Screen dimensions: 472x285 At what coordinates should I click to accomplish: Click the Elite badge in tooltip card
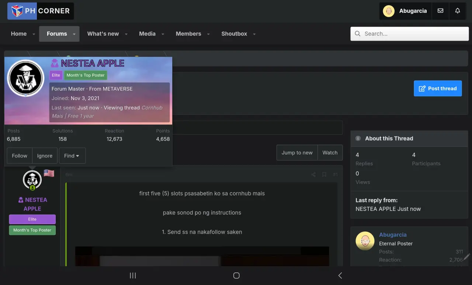click(x=56, y=75)
